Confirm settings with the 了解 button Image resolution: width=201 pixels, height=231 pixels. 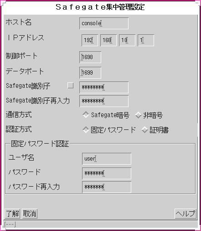(12, 214)
